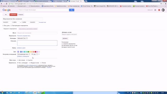Click the blue search magnifier button
The height and width of the screenshot is (94, 167).
[x=71, y=10]
